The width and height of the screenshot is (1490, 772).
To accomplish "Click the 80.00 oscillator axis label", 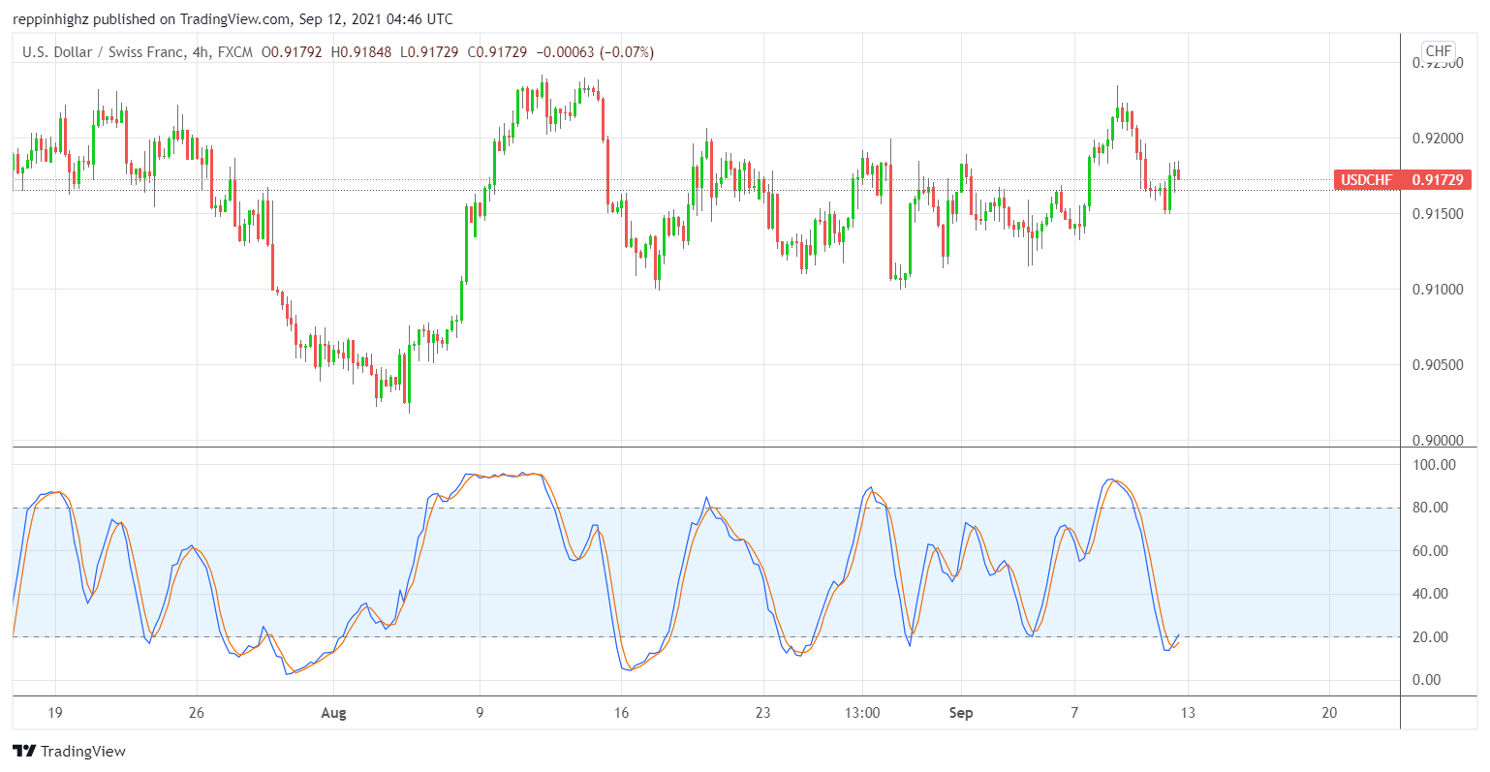I will pyautogui.click(x=1430, y=508).
